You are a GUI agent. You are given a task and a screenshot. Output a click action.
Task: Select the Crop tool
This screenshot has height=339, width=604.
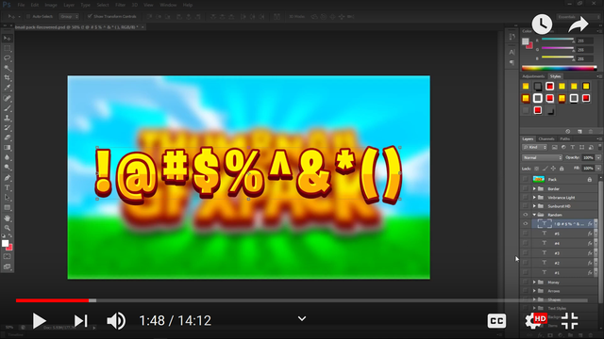coord(7,78)
